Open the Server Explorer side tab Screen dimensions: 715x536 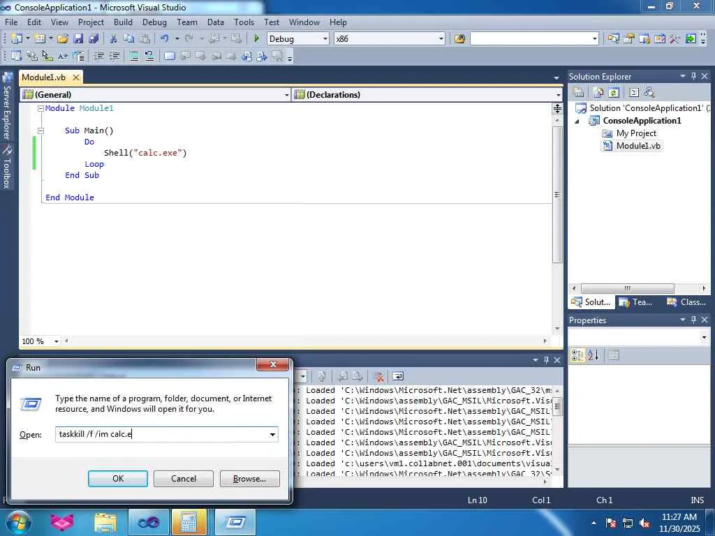coord(7,106)
